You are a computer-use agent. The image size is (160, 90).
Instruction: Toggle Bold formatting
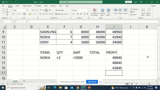click(13, 14)
